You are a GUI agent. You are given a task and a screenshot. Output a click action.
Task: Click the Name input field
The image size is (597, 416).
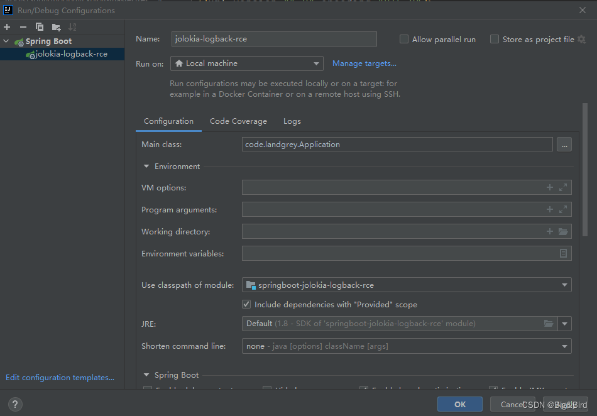point(274,39)
